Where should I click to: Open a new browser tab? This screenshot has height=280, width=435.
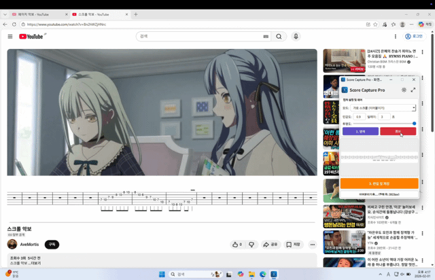[136, 14]
